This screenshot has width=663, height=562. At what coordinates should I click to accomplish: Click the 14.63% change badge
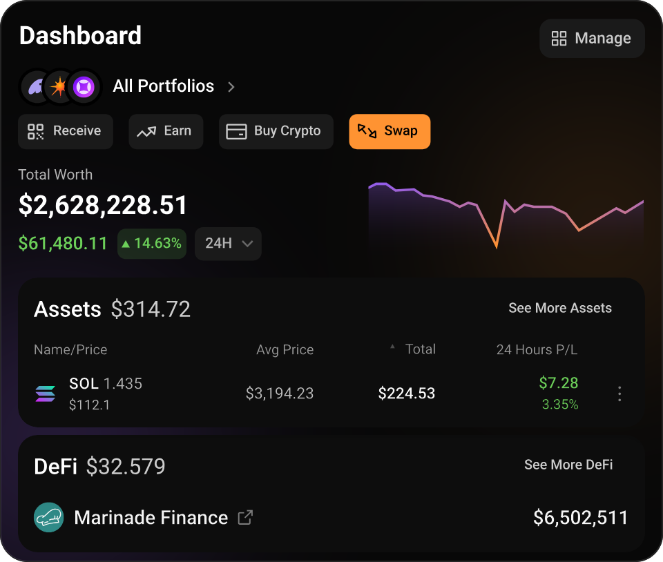[x=152, y=244]
